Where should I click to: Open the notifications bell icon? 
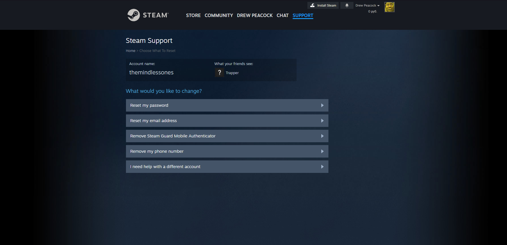tap(347, 5)
